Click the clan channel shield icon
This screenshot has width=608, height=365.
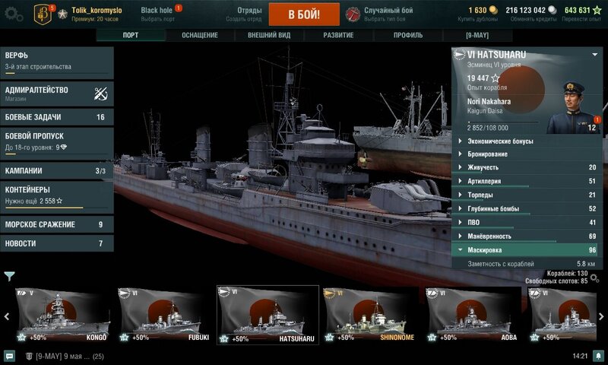point(29,356)
